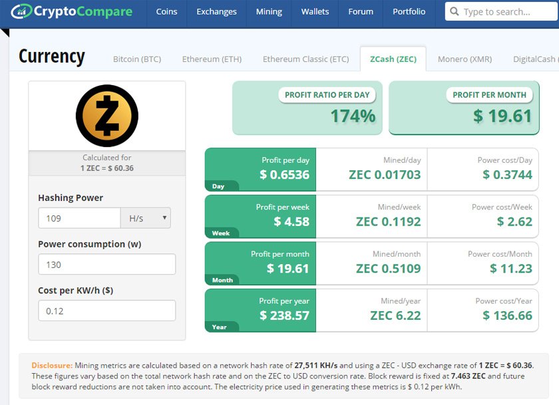Switch to Ethereum Classic (ETC) tab

(305, 59)
